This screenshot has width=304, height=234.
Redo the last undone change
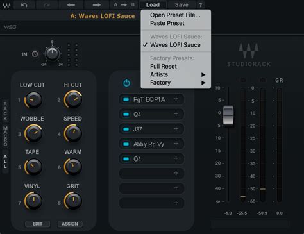46,4
